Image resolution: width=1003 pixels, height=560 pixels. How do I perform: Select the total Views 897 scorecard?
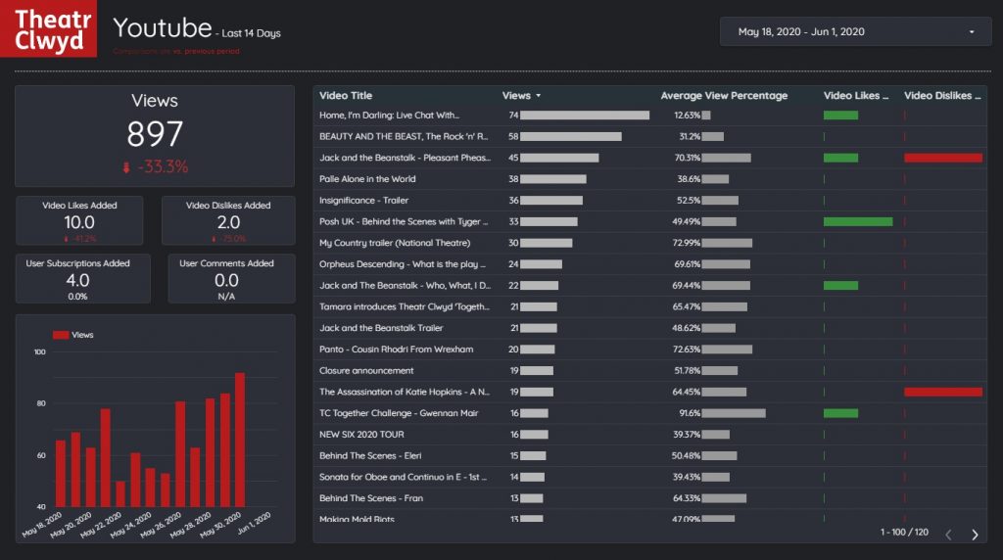[x=155, y=136]
